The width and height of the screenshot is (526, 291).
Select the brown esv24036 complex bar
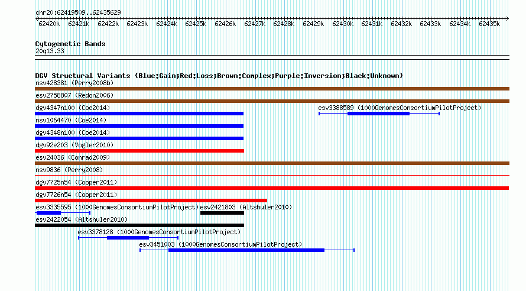point(272,163)
